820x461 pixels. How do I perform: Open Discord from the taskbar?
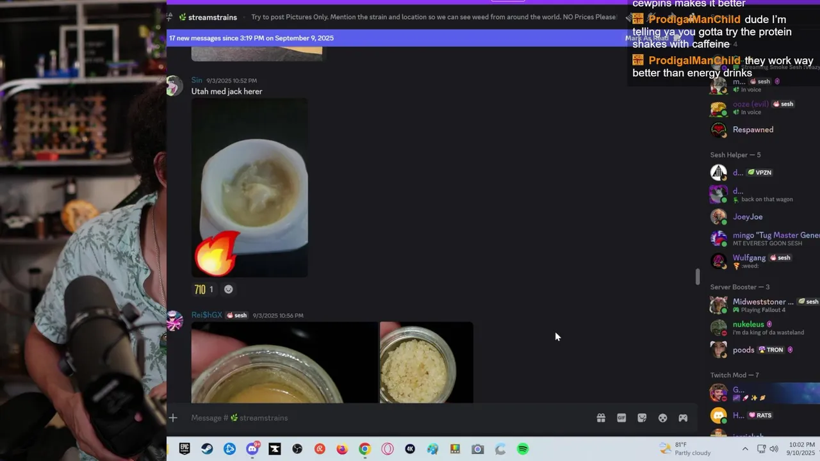tap(252, 449)
